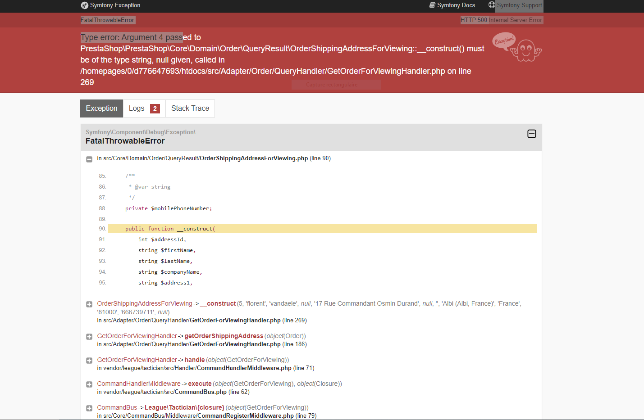Select the FatalThrowableError label in the red bar
Viewport: 644px width, 420px height.
point(108,20)
